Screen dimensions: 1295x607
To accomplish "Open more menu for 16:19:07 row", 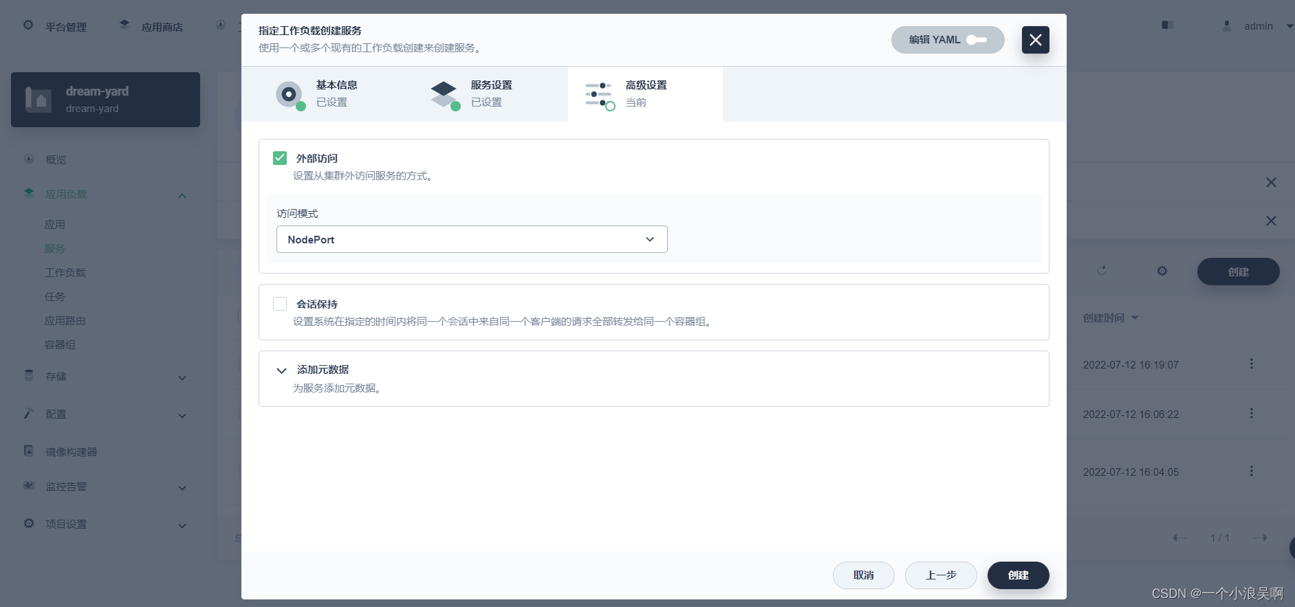I will tap(1252, 364).
